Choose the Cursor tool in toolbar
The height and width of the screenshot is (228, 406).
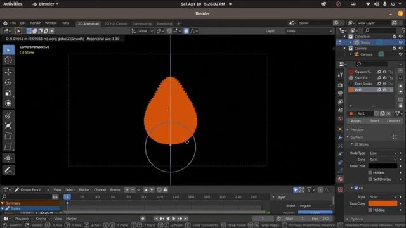click(8, 60)
